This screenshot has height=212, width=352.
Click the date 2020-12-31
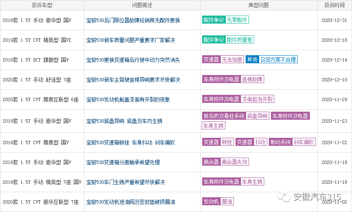[x=334, y=20]
